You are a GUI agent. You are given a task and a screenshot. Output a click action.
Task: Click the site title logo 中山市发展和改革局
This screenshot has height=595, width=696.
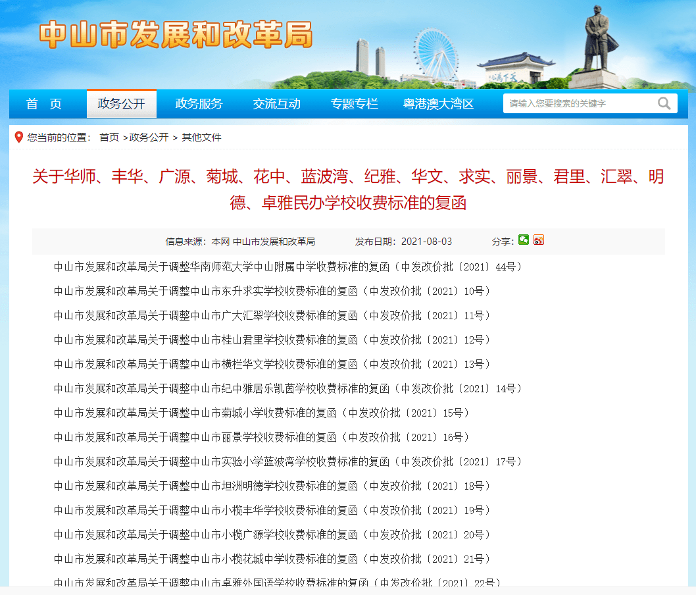[x=176, y=36]
